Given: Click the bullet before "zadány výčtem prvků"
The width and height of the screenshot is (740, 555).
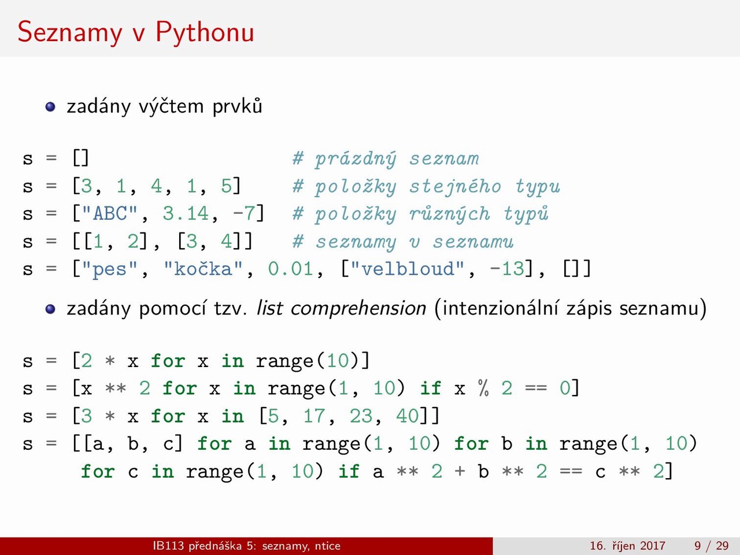Looking at the screenshot, I should [x=50, y=107].
